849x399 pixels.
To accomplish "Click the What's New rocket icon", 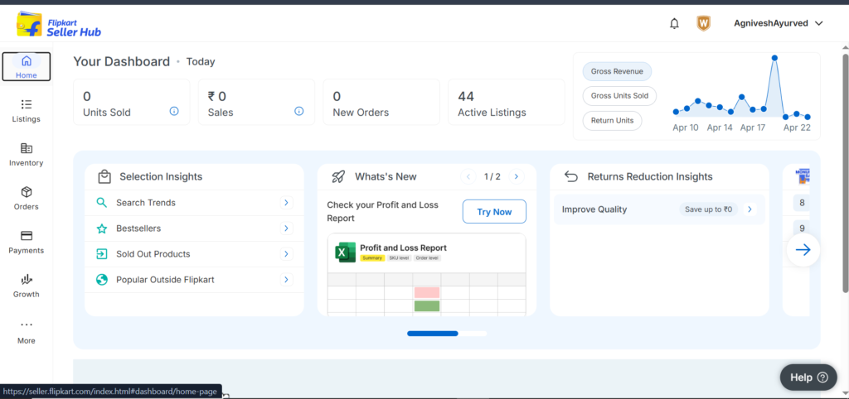I will pos(338,176).
